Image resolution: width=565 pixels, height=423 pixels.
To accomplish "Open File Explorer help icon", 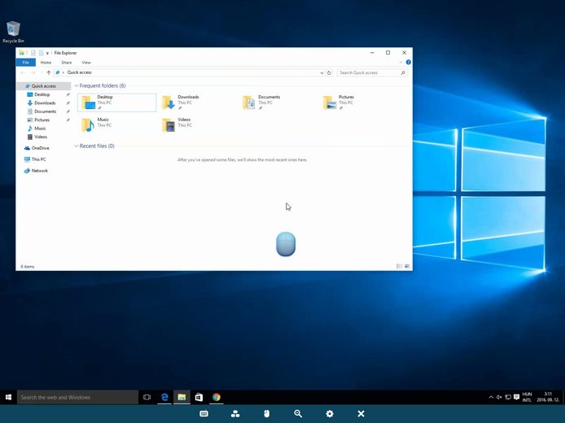I will click(x=408, y=63).
